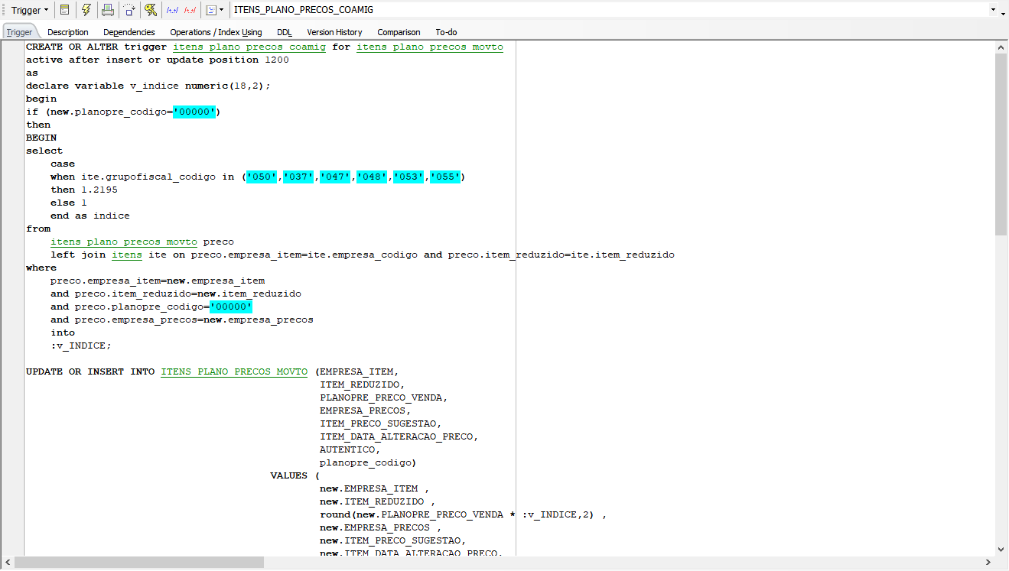Follow the itens link in left join

[x=127, y=255]
